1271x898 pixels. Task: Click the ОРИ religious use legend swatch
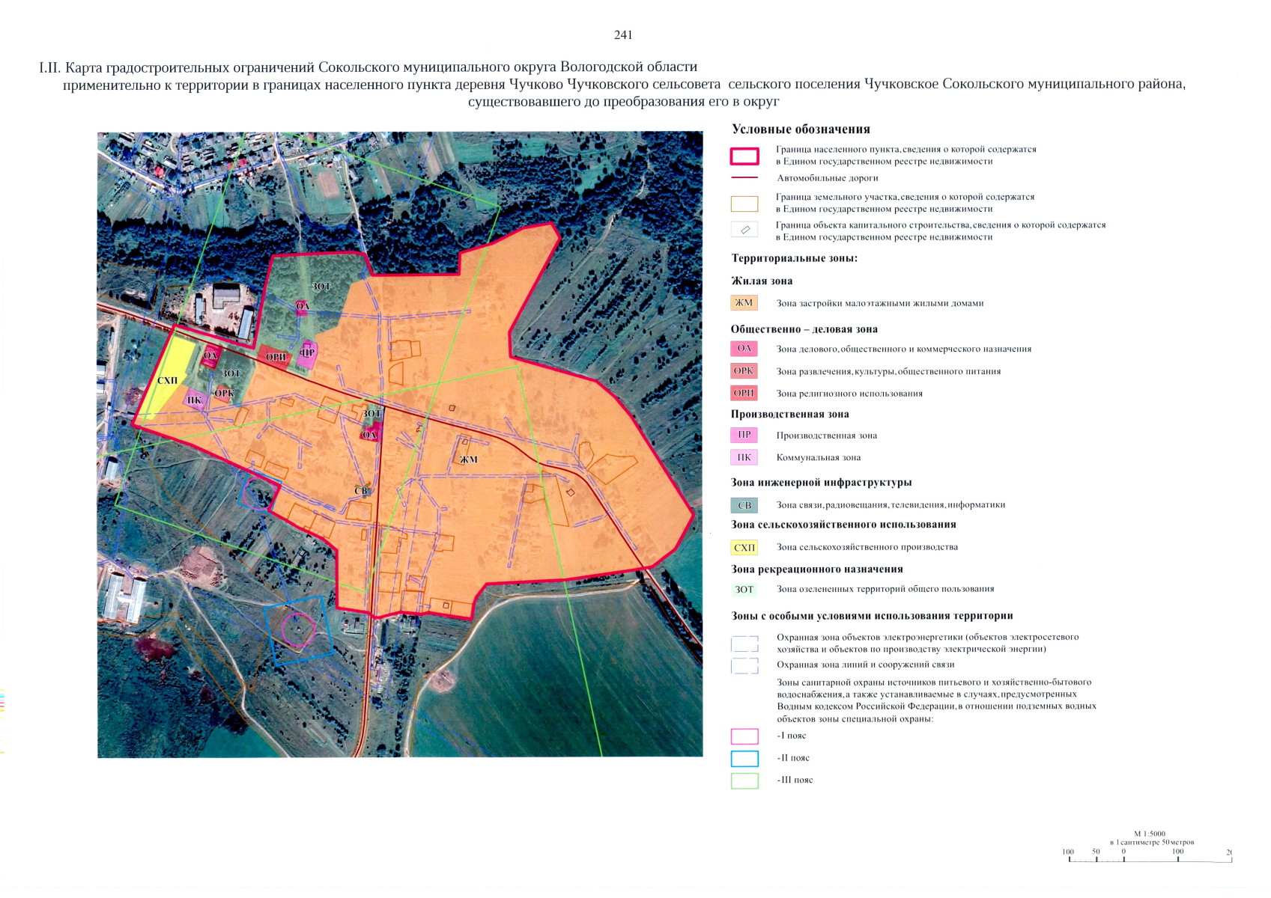click(744, 393)
